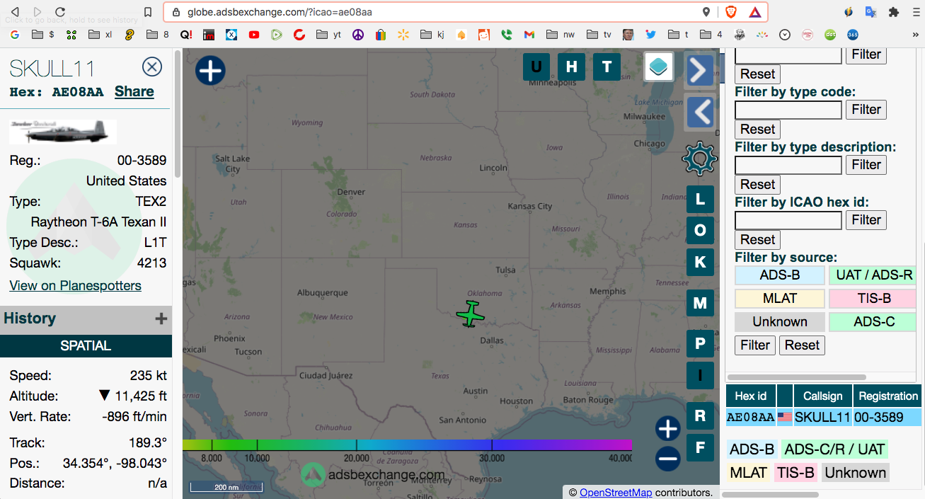Sort table by Registration column

888,396
